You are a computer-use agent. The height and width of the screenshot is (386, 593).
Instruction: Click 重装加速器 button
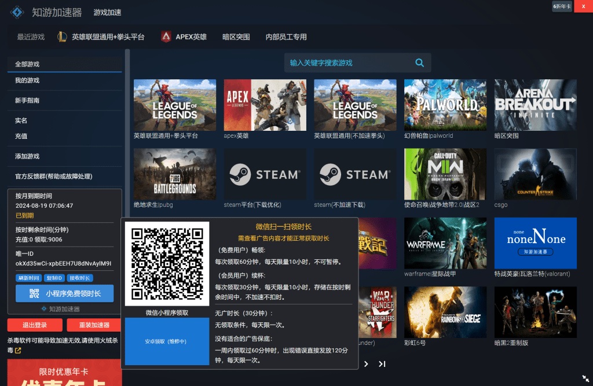click(x=94, y=325)
